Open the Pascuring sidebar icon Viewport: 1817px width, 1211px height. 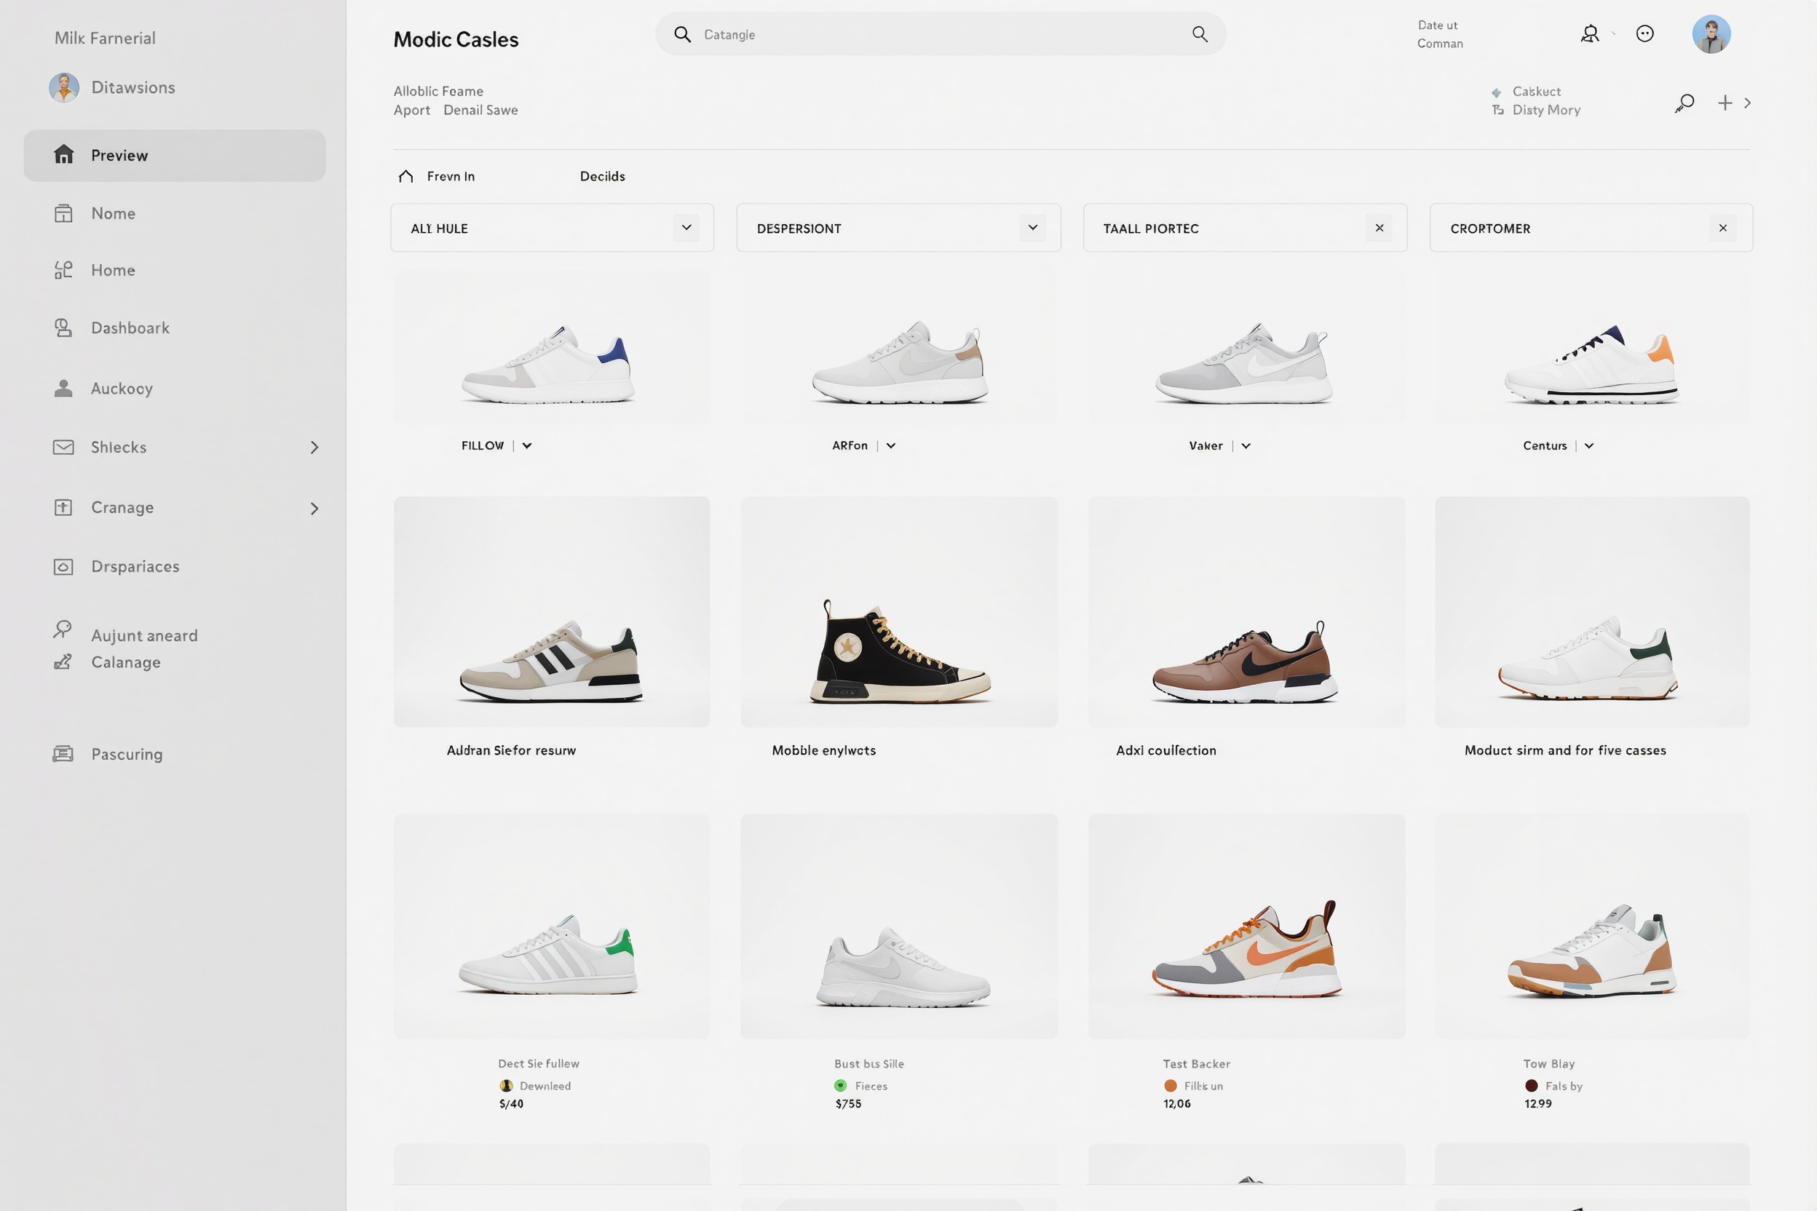(x=63, y=754)
